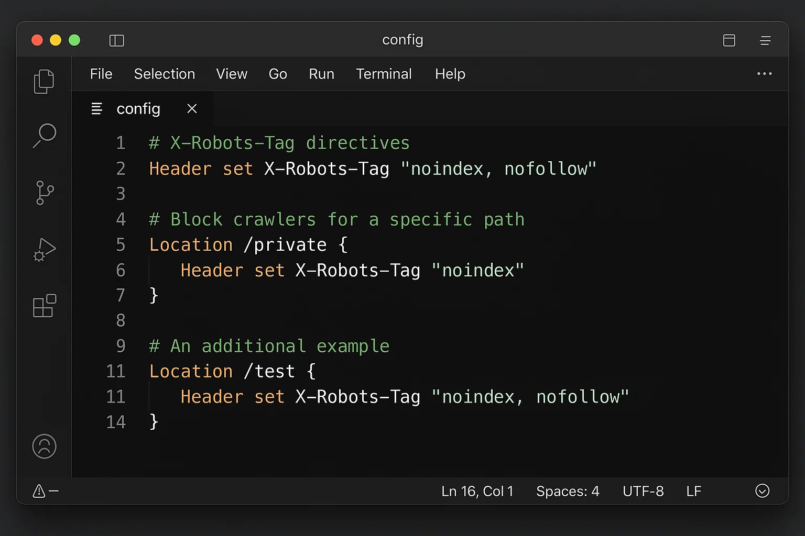Change encoding via UTF-8 button
This screenshot has height=536, width=805.
tap(643, 491)
